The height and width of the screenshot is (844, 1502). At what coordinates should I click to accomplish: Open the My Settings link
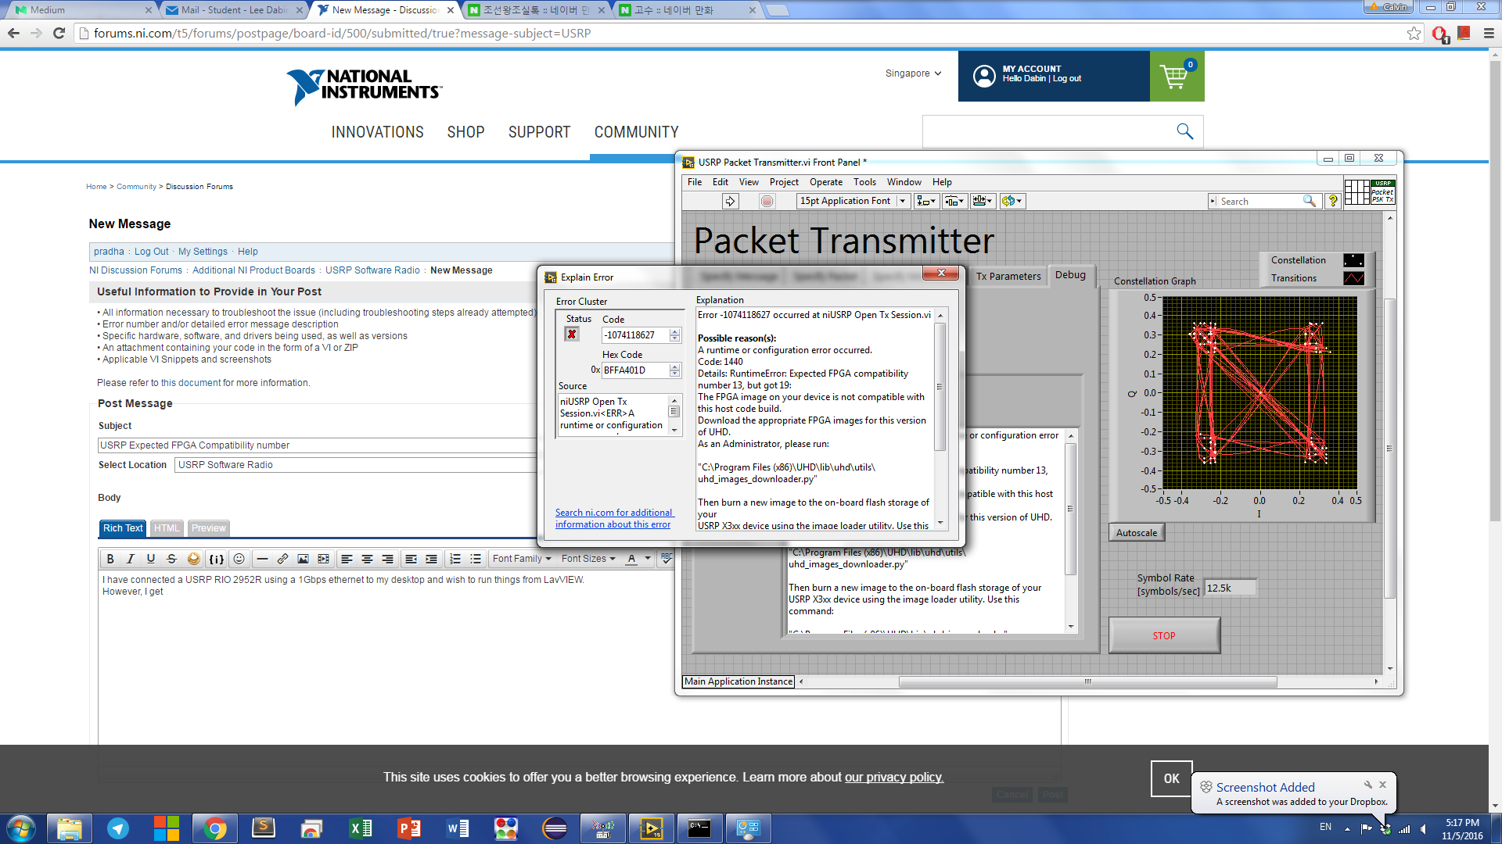click(203, 252)
